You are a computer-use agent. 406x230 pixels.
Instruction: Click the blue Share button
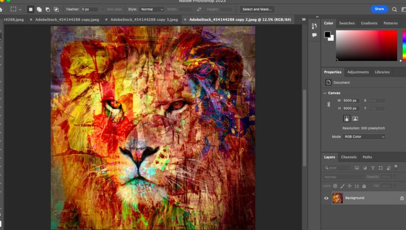tap(379, 9)
